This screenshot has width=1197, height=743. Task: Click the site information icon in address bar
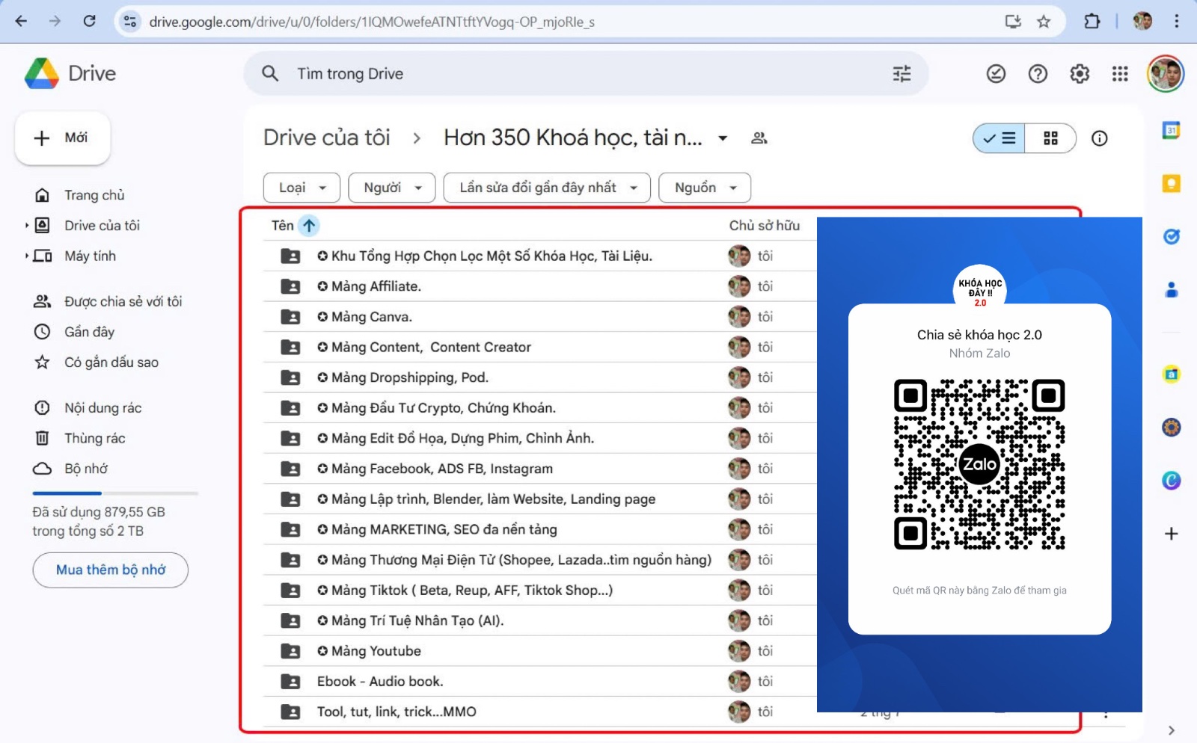click(x=130, y=22)
